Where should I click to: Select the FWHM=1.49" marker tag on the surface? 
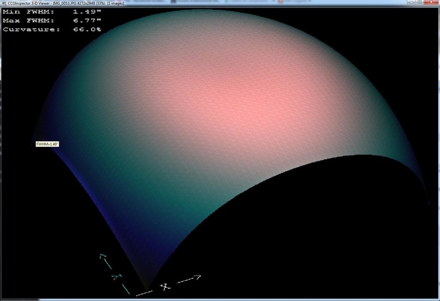(x=48, y=144)
